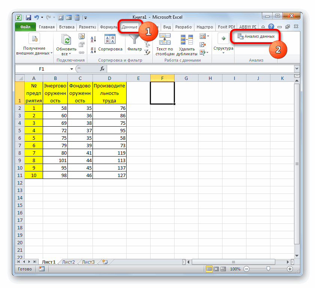Image resolution: width=315 pixels, height=288 pixels.
Task: Minimize the ribbon with the caret icon
Action: pyautogui.click(x=263, y=27)
